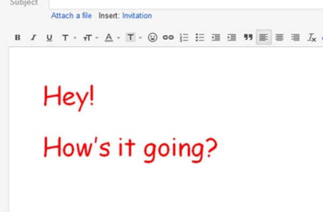Click the Attach a file link
Screen dimensions: 323x212
click(x=71, y=16)
